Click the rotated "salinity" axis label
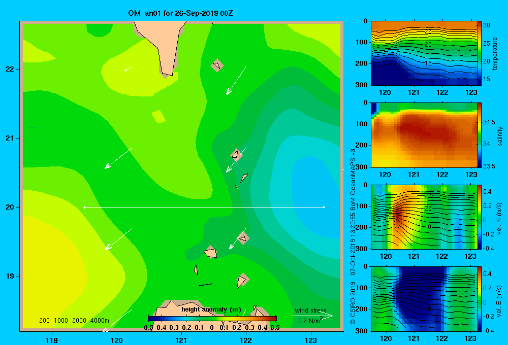 (500, 136)
